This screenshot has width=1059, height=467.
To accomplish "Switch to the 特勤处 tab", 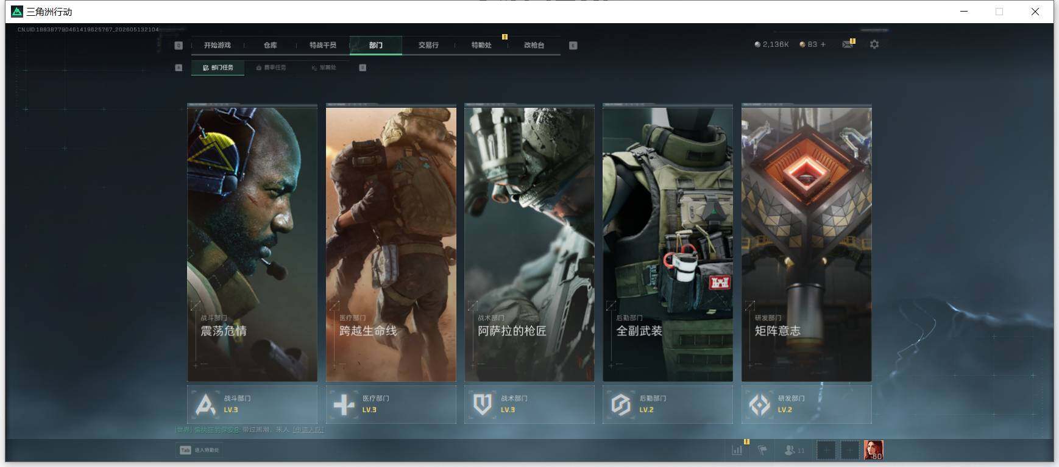I will [x=481, y=45].
